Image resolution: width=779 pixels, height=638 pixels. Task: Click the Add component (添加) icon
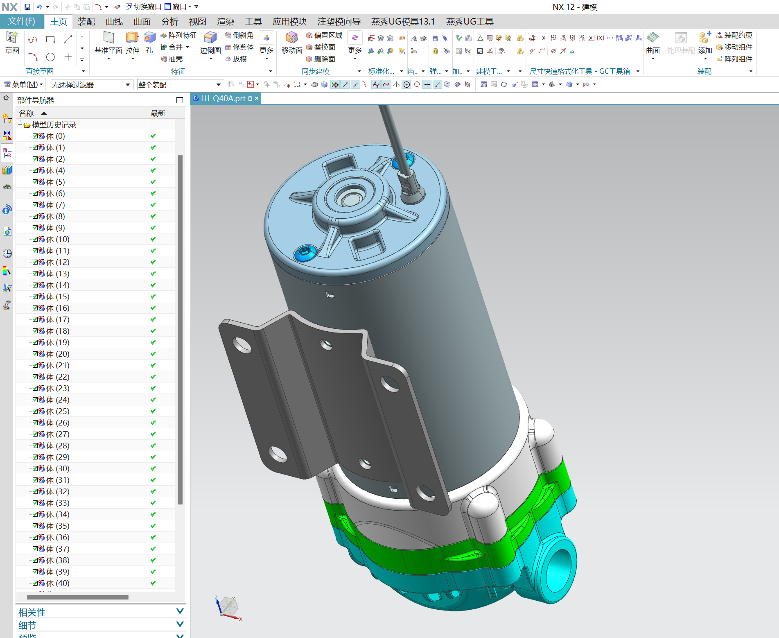[705, 38]
